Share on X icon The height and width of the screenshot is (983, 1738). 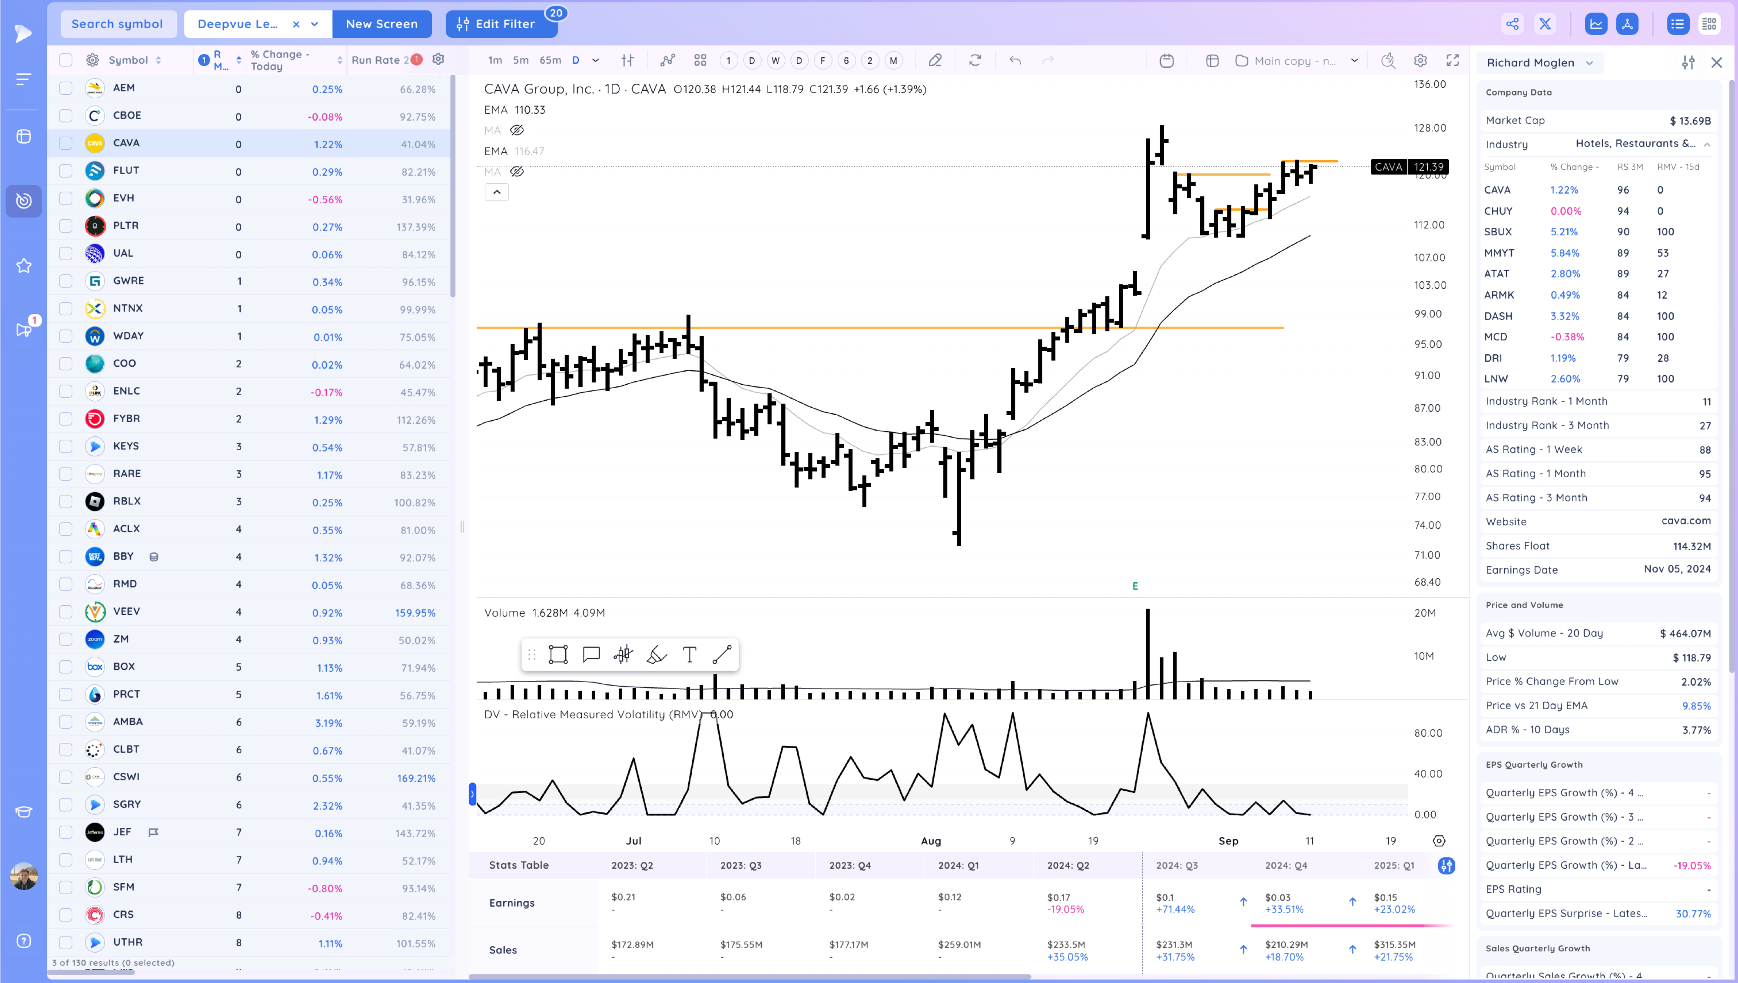(1545, 24)
